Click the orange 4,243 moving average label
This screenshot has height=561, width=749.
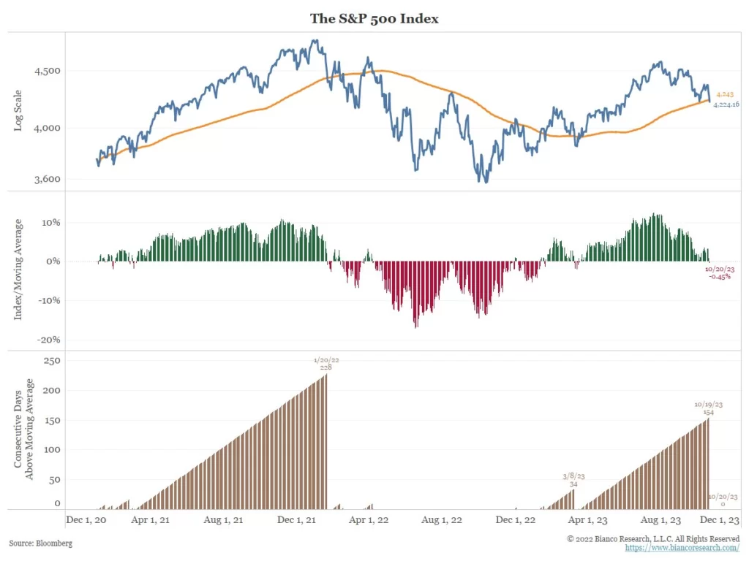click(724, 95)
